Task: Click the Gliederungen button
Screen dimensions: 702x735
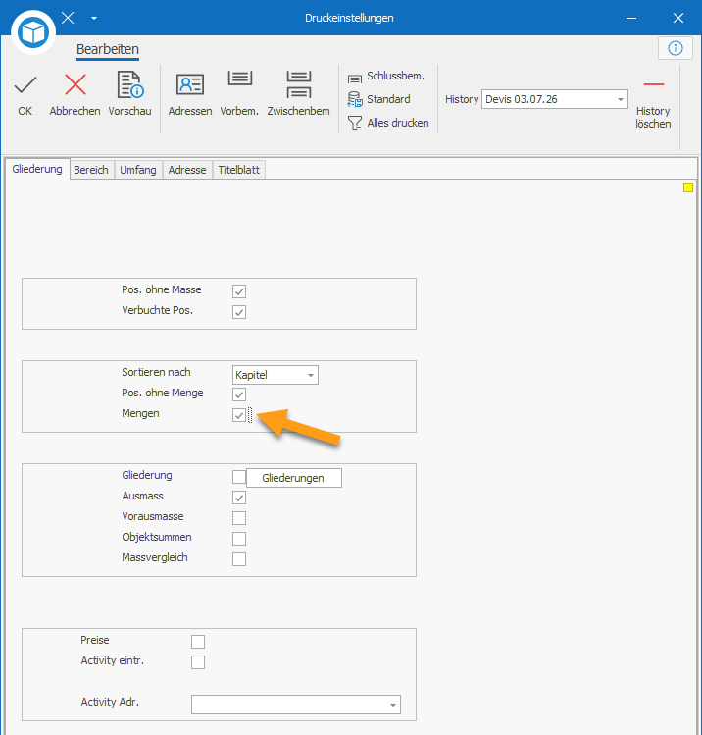Action: point(294,478)
